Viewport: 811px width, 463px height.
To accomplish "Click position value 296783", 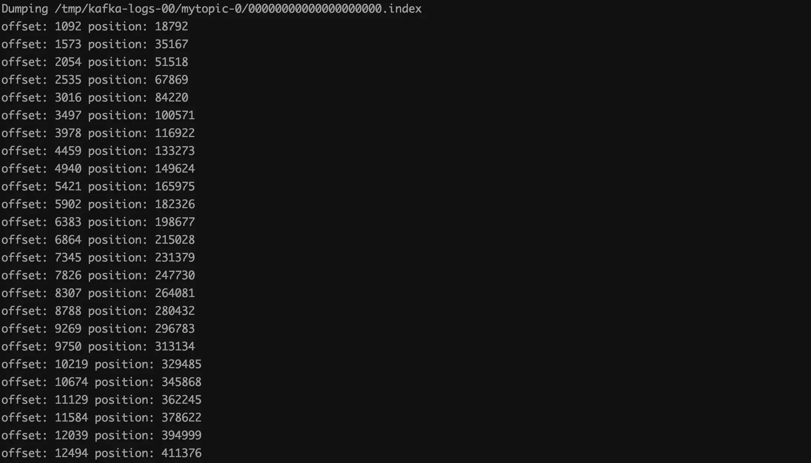I will [x=175, y=329].
